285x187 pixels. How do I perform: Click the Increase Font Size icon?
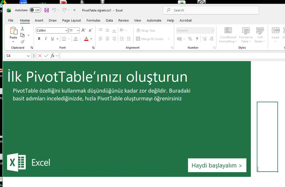tap(84, 30)
